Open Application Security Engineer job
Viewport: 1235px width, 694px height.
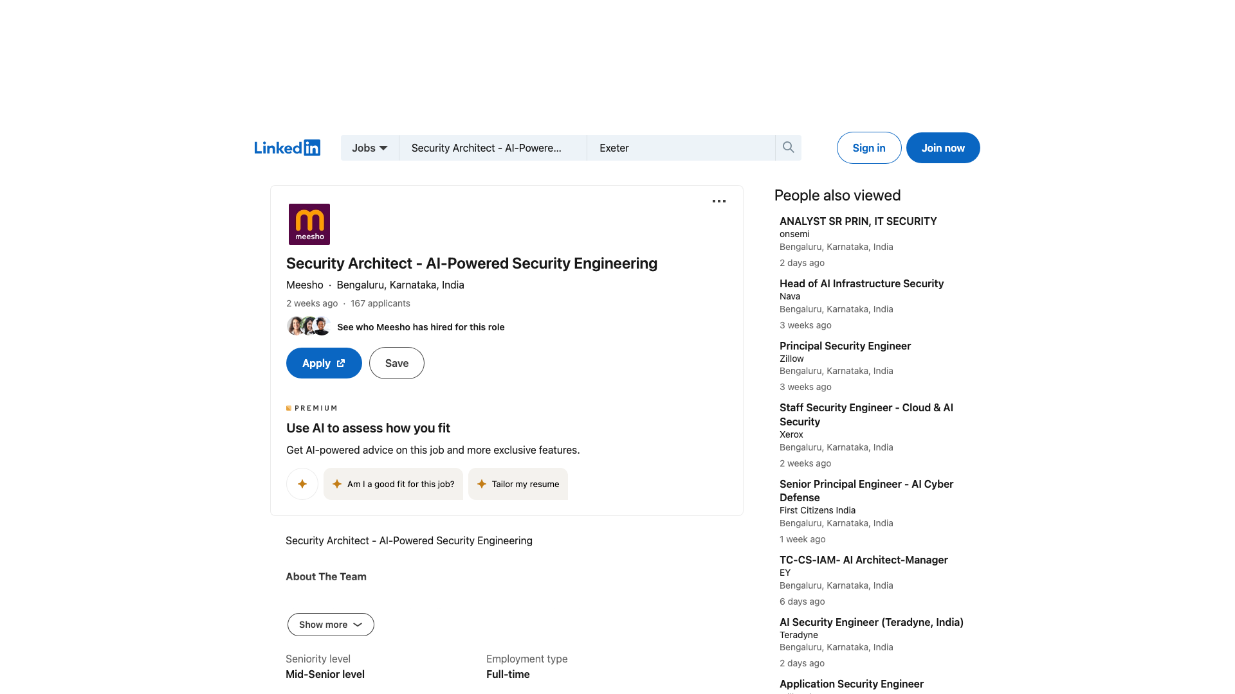pyautogui.click(x=852, y=684)
